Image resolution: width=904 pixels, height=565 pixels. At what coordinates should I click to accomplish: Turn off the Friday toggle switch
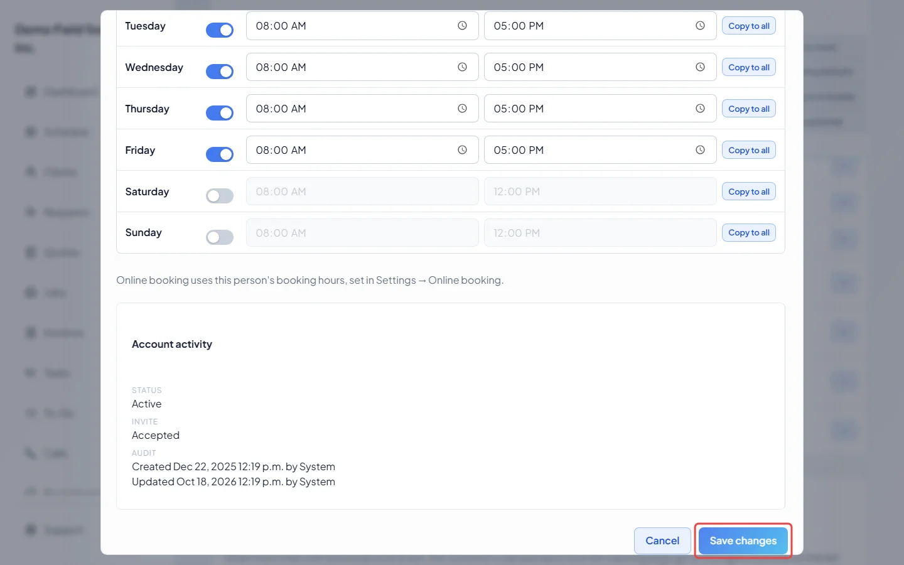tap(220, 154)
